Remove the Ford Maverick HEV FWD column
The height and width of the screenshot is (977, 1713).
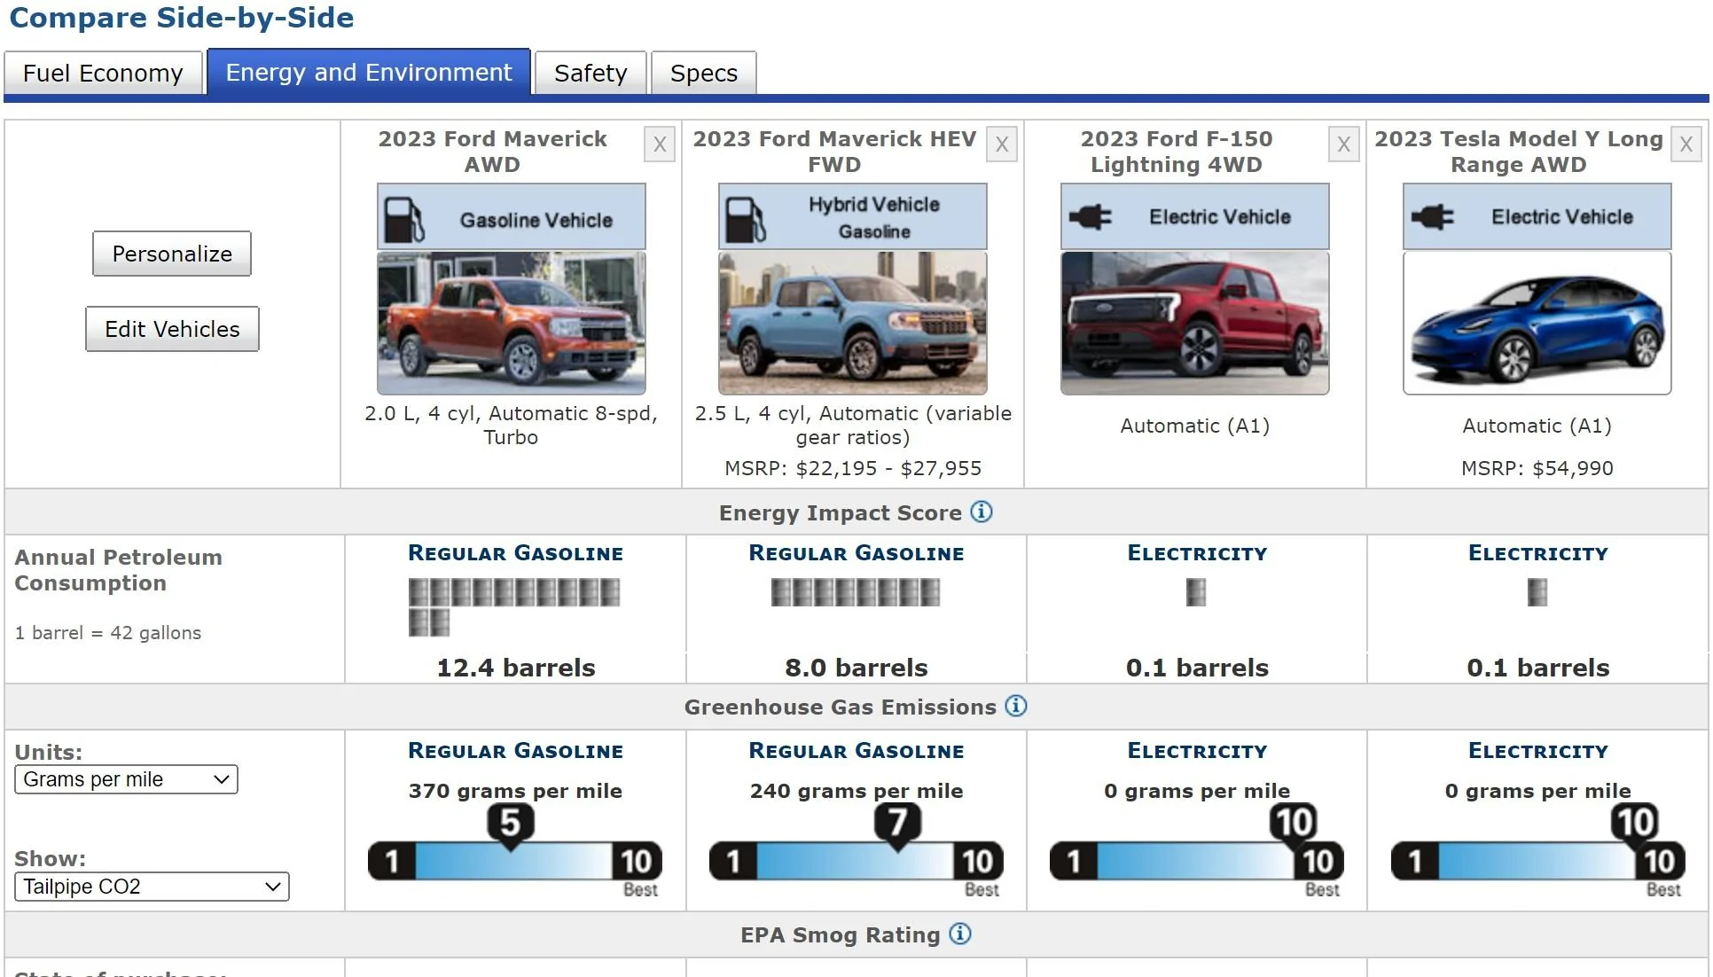click(1002, 145)
